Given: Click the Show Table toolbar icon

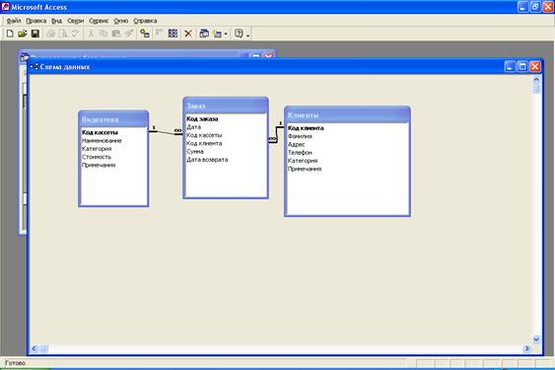Looking at the screenshot, I should [145, 34].
